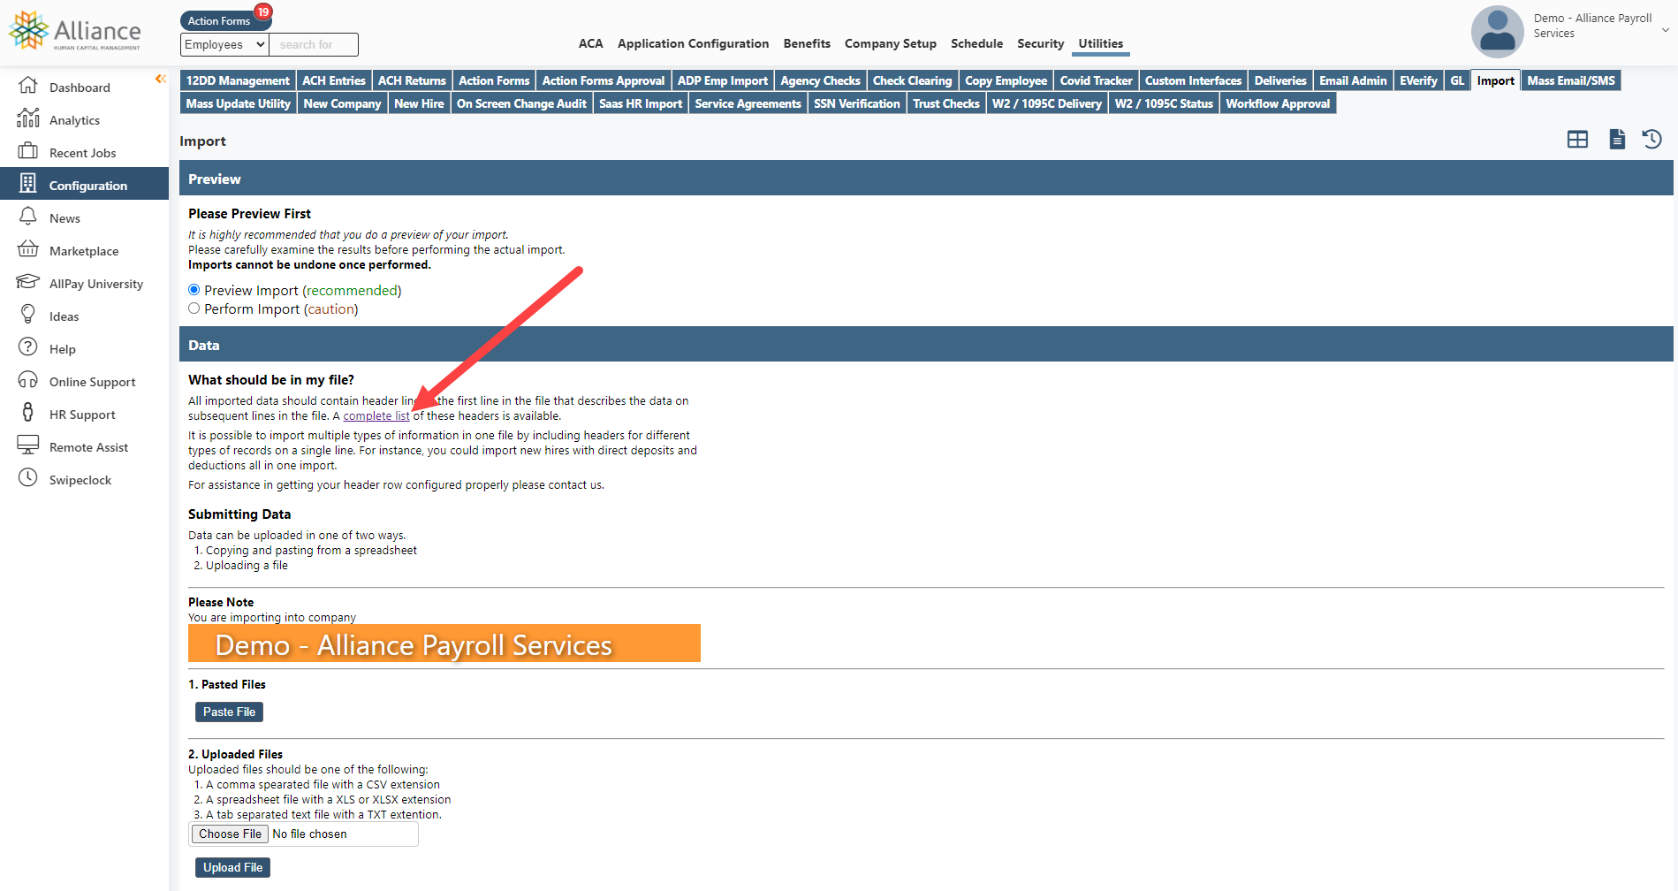Click the Alliance logo

click(x=74, y=31)
